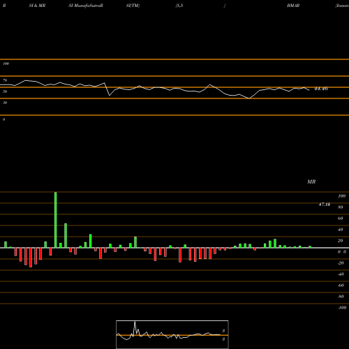The height and width of the screenshot is (349, 349).
Task: Click the '-100' label on MR axis
Action: pos(342,308)
